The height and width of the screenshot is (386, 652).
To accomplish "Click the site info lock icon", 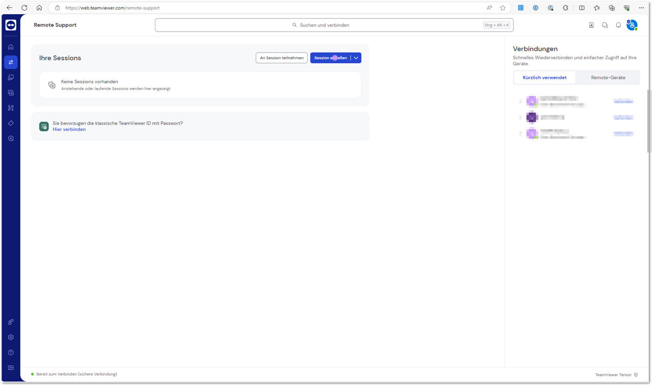I will (x=57, y=8).
